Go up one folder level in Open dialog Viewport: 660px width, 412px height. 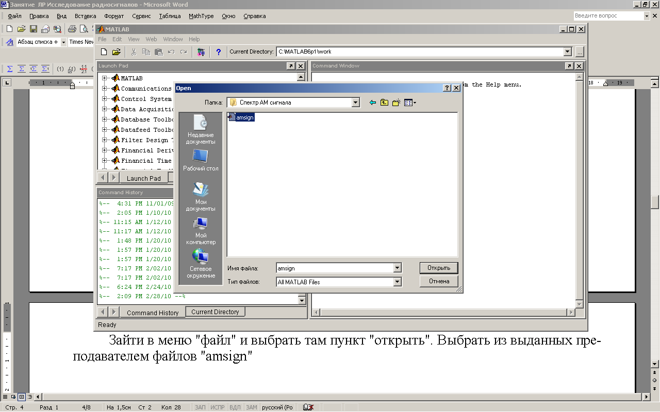pos(384,102)
